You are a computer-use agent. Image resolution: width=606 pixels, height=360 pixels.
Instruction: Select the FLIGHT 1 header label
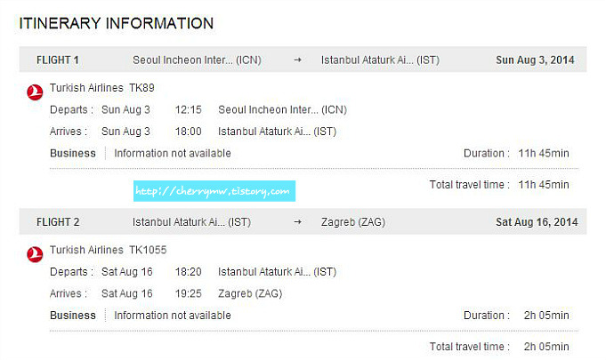(58, 60)
